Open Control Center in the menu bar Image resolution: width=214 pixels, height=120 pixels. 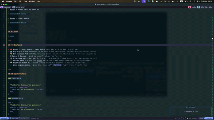[198, 1]
